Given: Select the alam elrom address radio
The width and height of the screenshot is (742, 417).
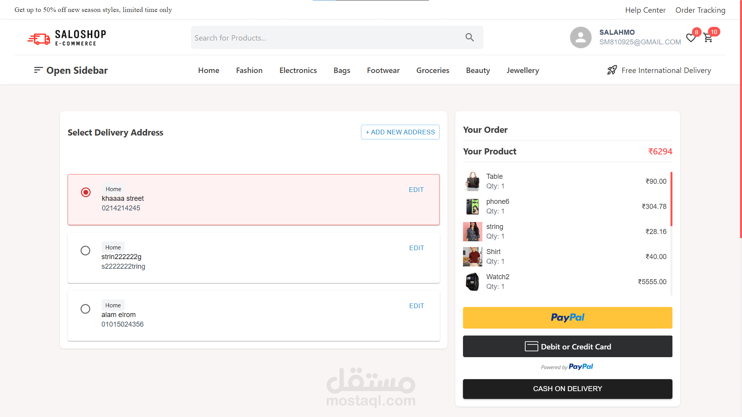Looking at the screenshot, I should [x=85, y=309].
